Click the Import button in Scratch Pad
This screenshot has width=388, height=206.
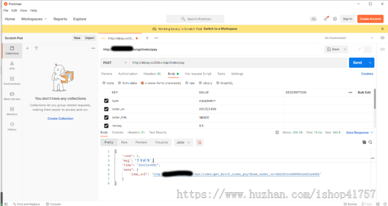(90, 38)
